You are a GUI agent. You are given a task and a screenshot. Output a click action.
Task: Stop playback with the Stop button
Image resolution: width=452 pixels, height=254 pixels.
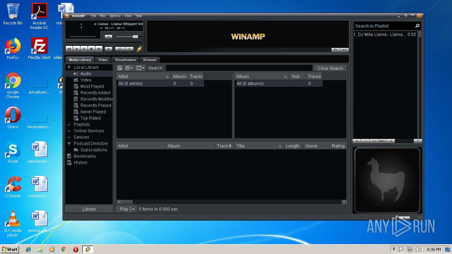[91, 49]
